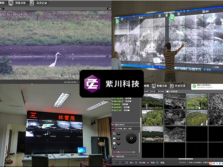Image resolution: width=223 pixels, height=167 pixels.
Task: Click the eye icon in the PTZ panel
Action: (114, 148)
